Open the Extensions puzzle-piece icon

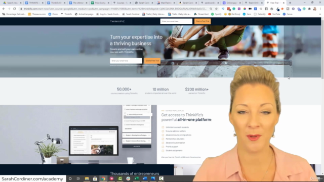[x=309, y=9]
